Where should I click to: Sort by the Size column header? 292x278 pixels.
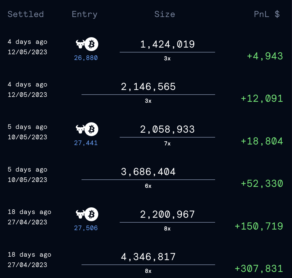click(x=165, y=14)
